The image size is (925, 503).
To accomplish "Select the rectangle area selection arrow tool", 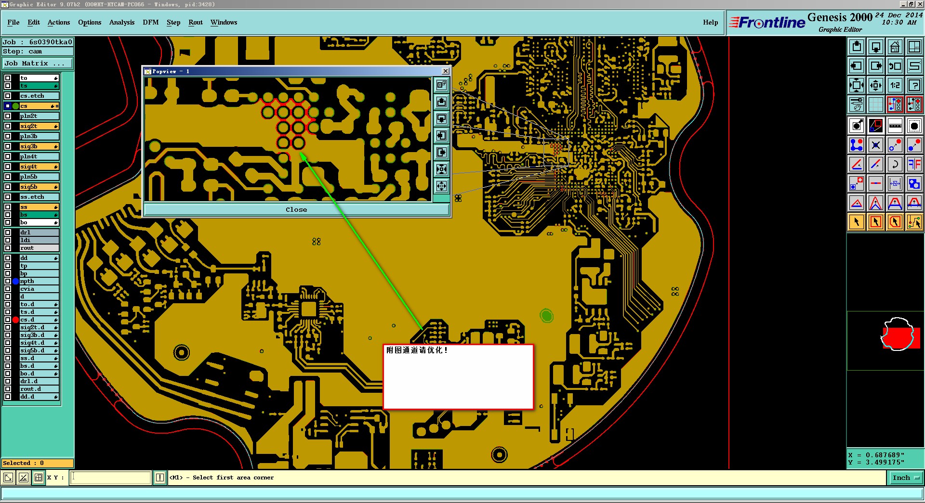I will click(876, 222).
